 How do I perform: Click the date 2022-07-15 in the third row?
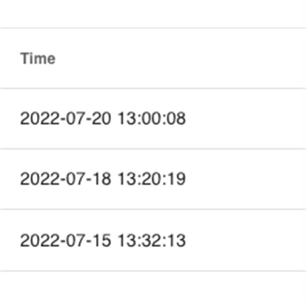tap(66, 240)
